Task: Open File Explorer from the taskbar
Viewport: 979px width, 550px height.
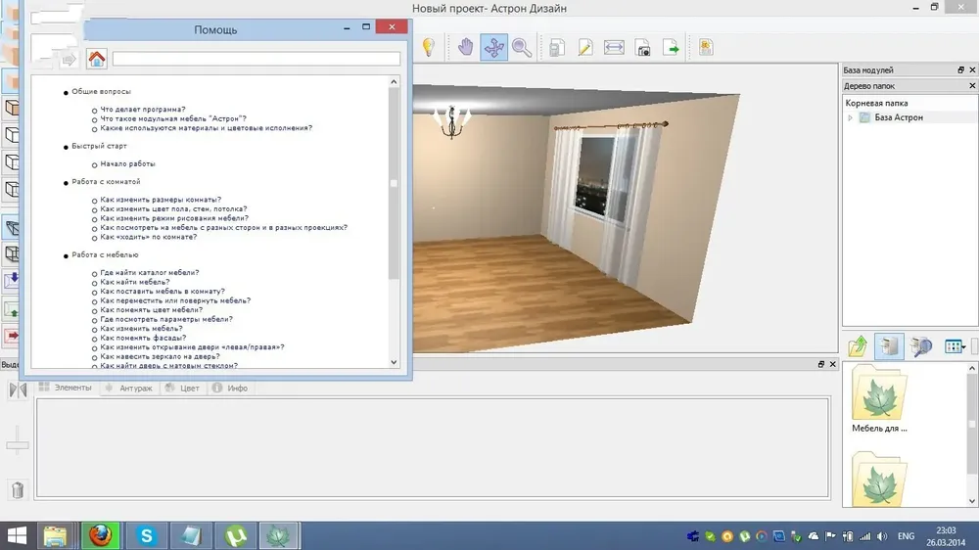Action: 55,535
